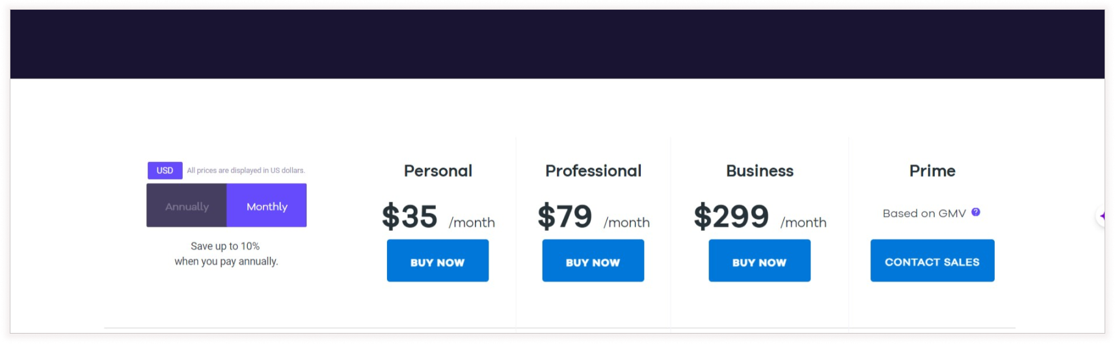Click the GMV help question mark icon
The image size is (1115, 344).
point(976,212)
